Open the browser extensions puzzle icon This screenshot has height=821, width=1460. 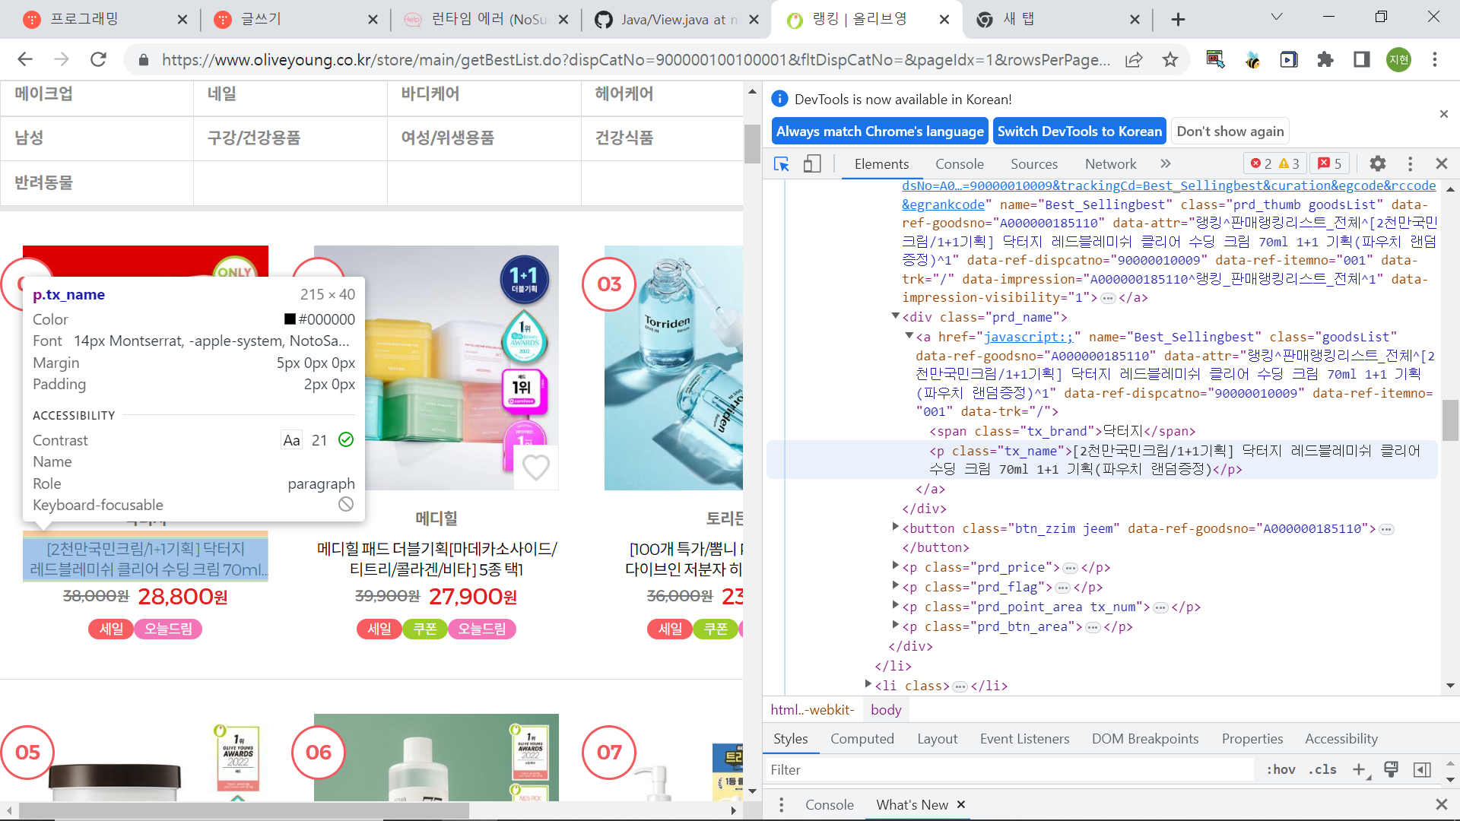pos(1325,59)
